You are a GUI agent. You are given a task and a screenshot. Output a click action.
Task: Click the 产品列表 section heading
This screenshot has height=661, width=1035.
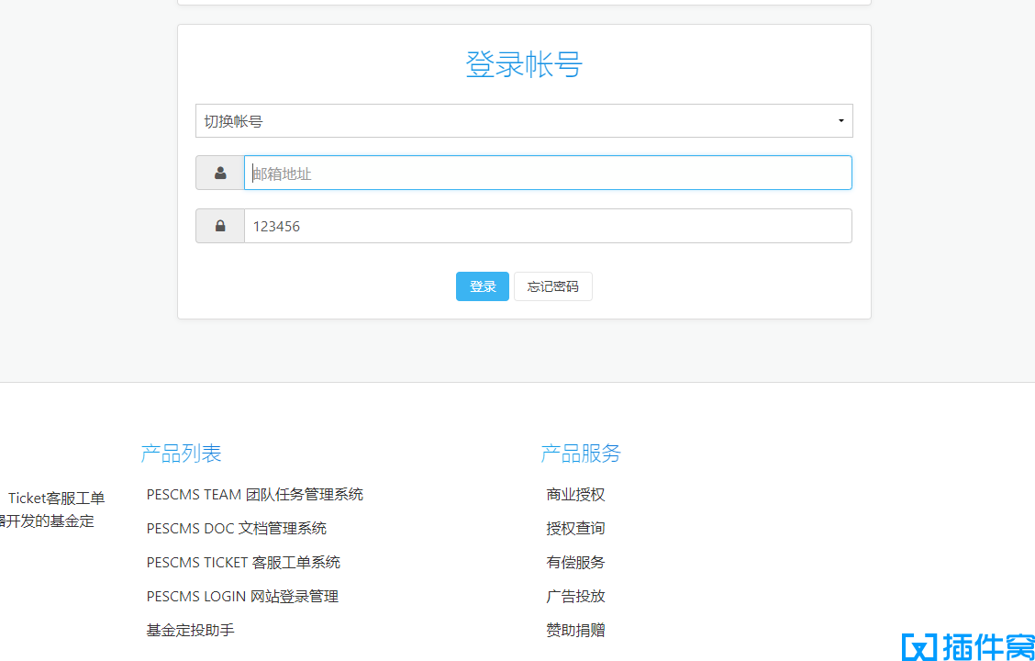181,453
